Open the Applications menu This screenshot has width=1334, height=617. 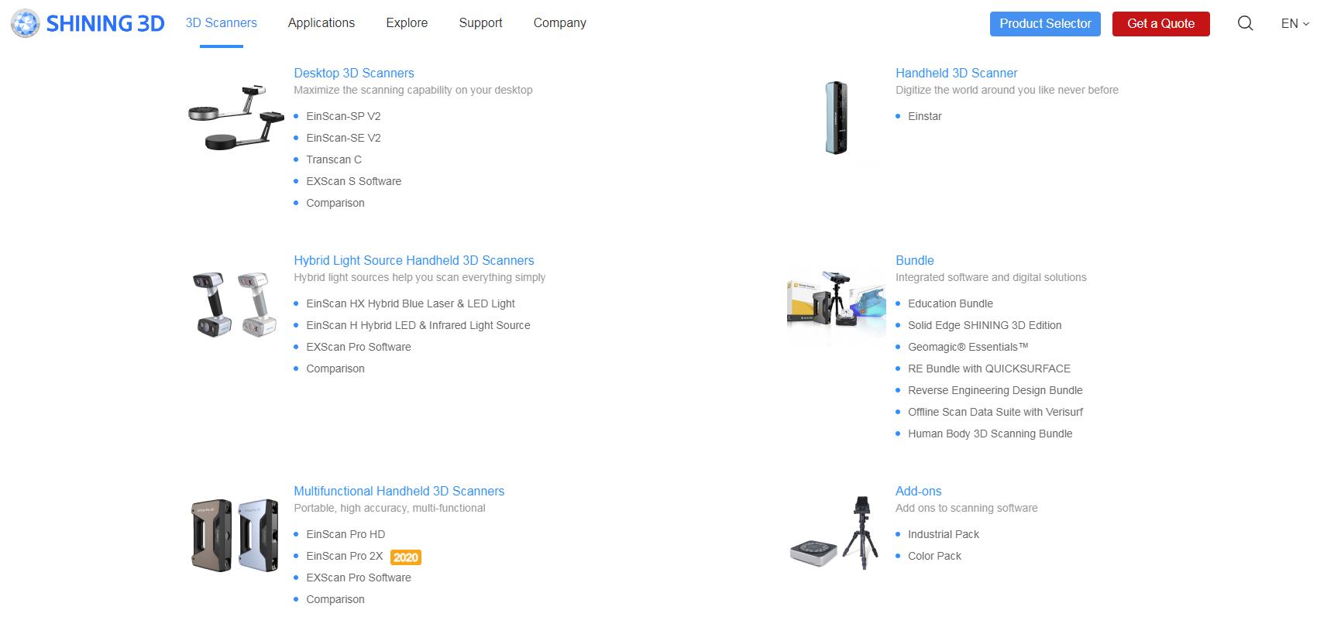coord(321,23)
